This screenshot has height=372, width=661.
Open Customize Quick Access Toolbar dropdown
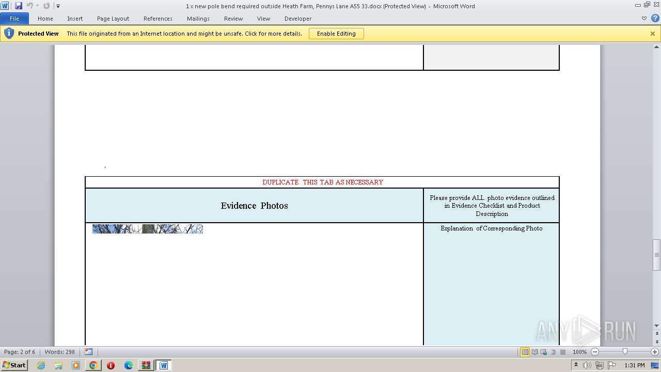[x=58, y=6]
